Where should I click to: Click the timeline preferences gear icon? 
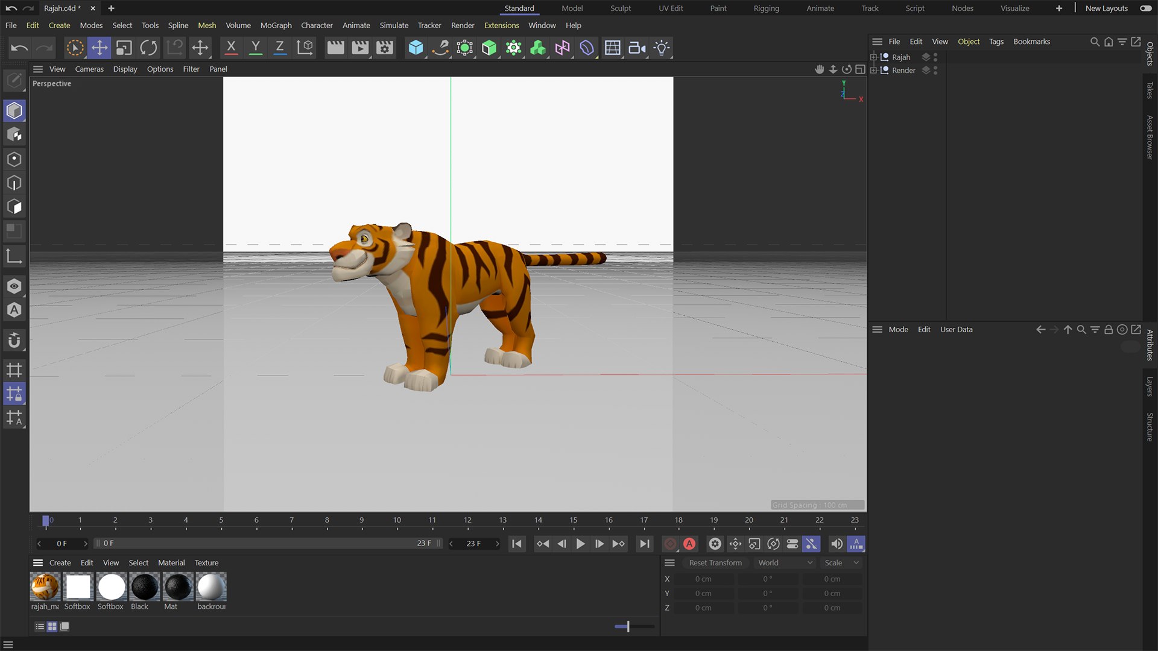(x=715, y=544)
